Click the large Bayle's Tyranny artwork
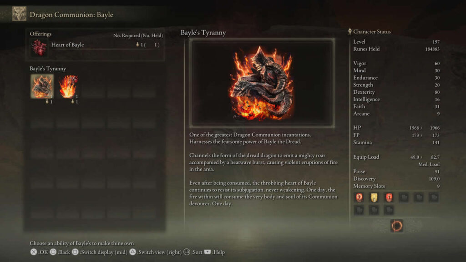 tap(262, 83)
